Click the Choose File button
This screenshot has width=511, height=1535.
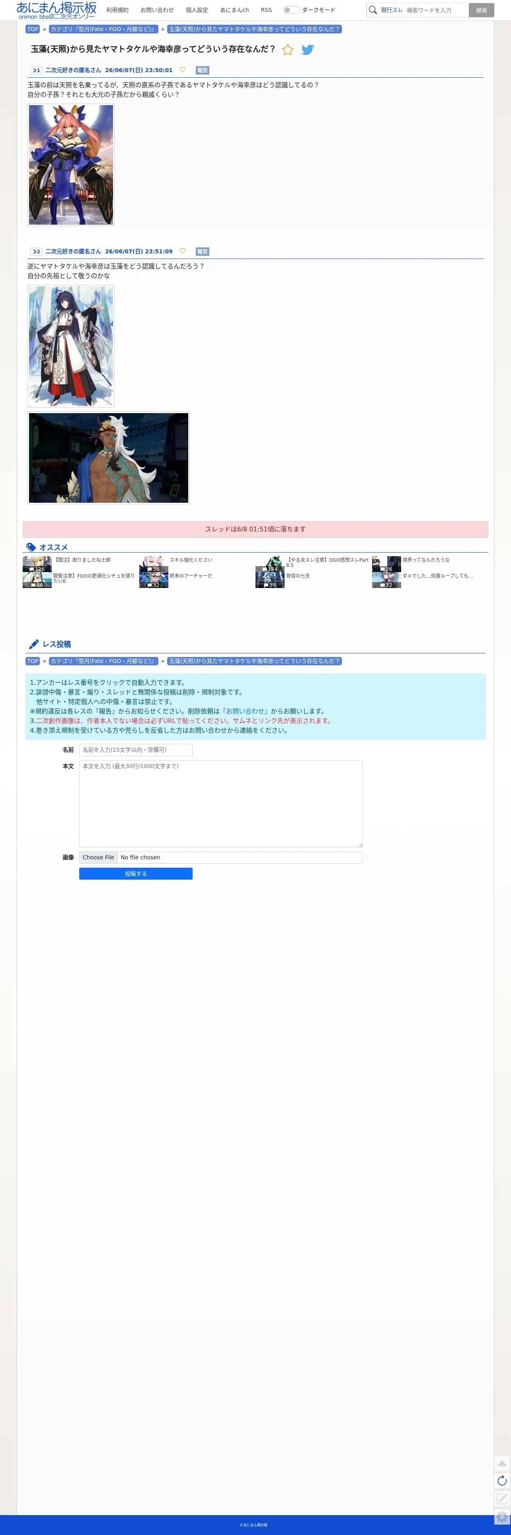(x=98, y=857)
